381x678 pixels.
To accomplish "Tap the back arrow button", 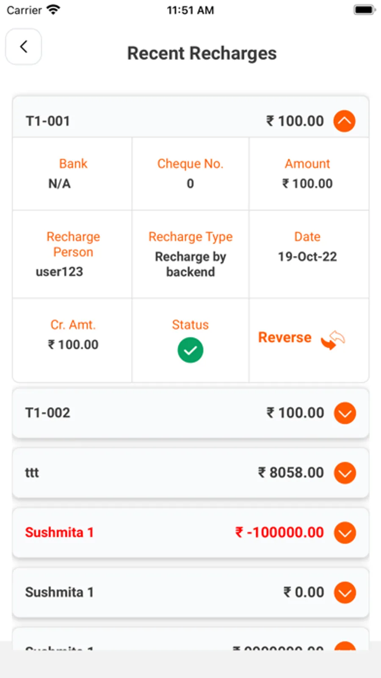I will pos(24,47).
